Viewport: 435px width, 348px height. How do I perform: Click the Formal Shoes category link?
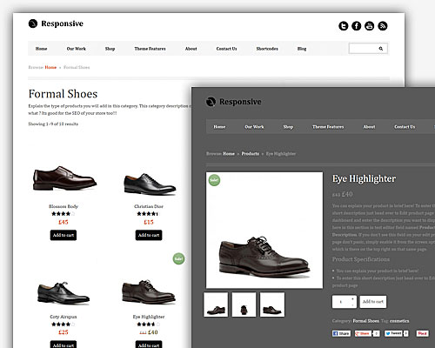365,321
